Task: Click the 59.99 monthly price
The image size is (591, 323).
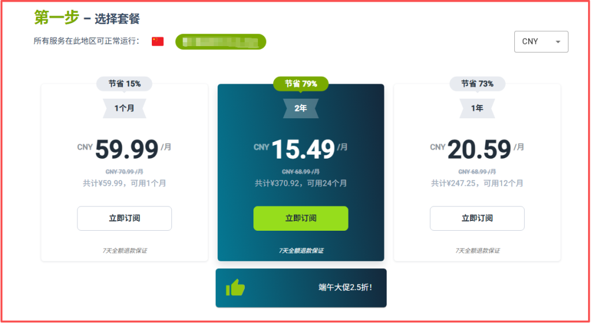Action: tap(126, 149)
